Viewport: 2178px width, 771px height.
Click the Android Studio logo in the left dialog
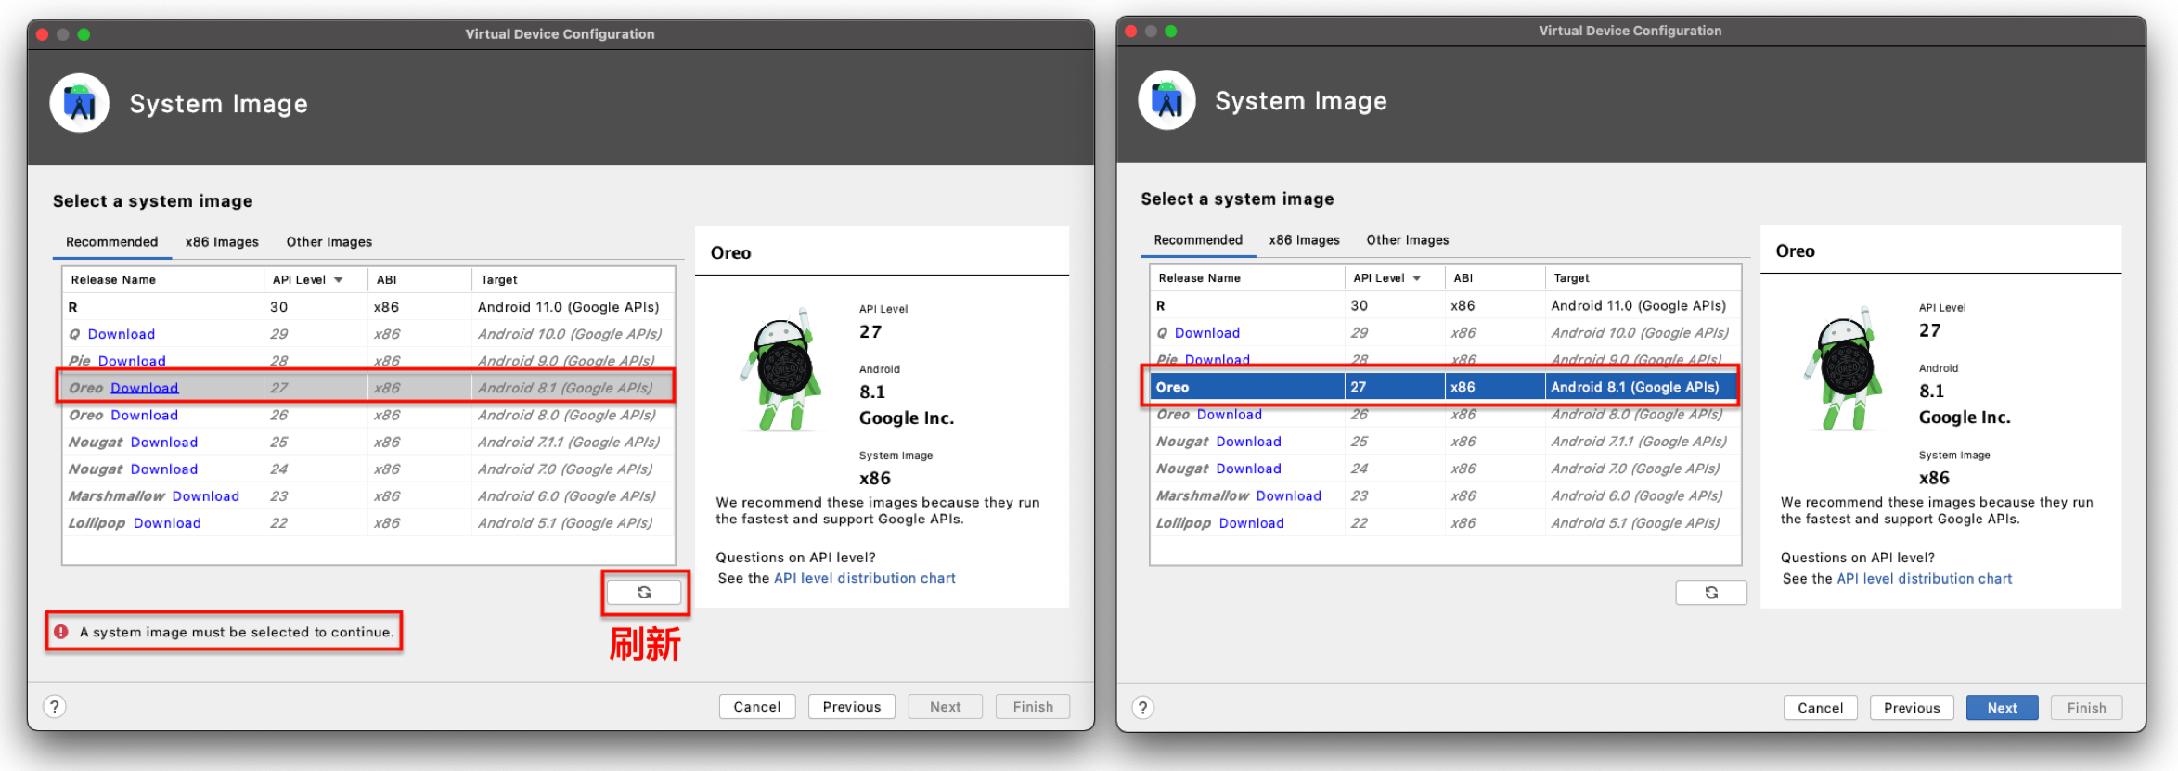coord(80,103)
